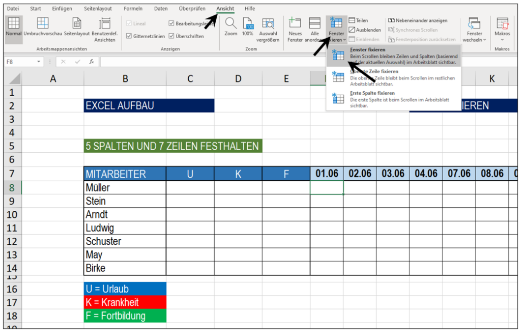Open the Einfügen tab
The height and width of the screenshot is (336, 521).
click(x=62, y=9)
